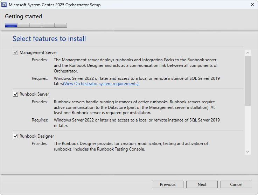
Task: Click the Orchestrator Setup title bar icon
Action: [x=4, y=5]
